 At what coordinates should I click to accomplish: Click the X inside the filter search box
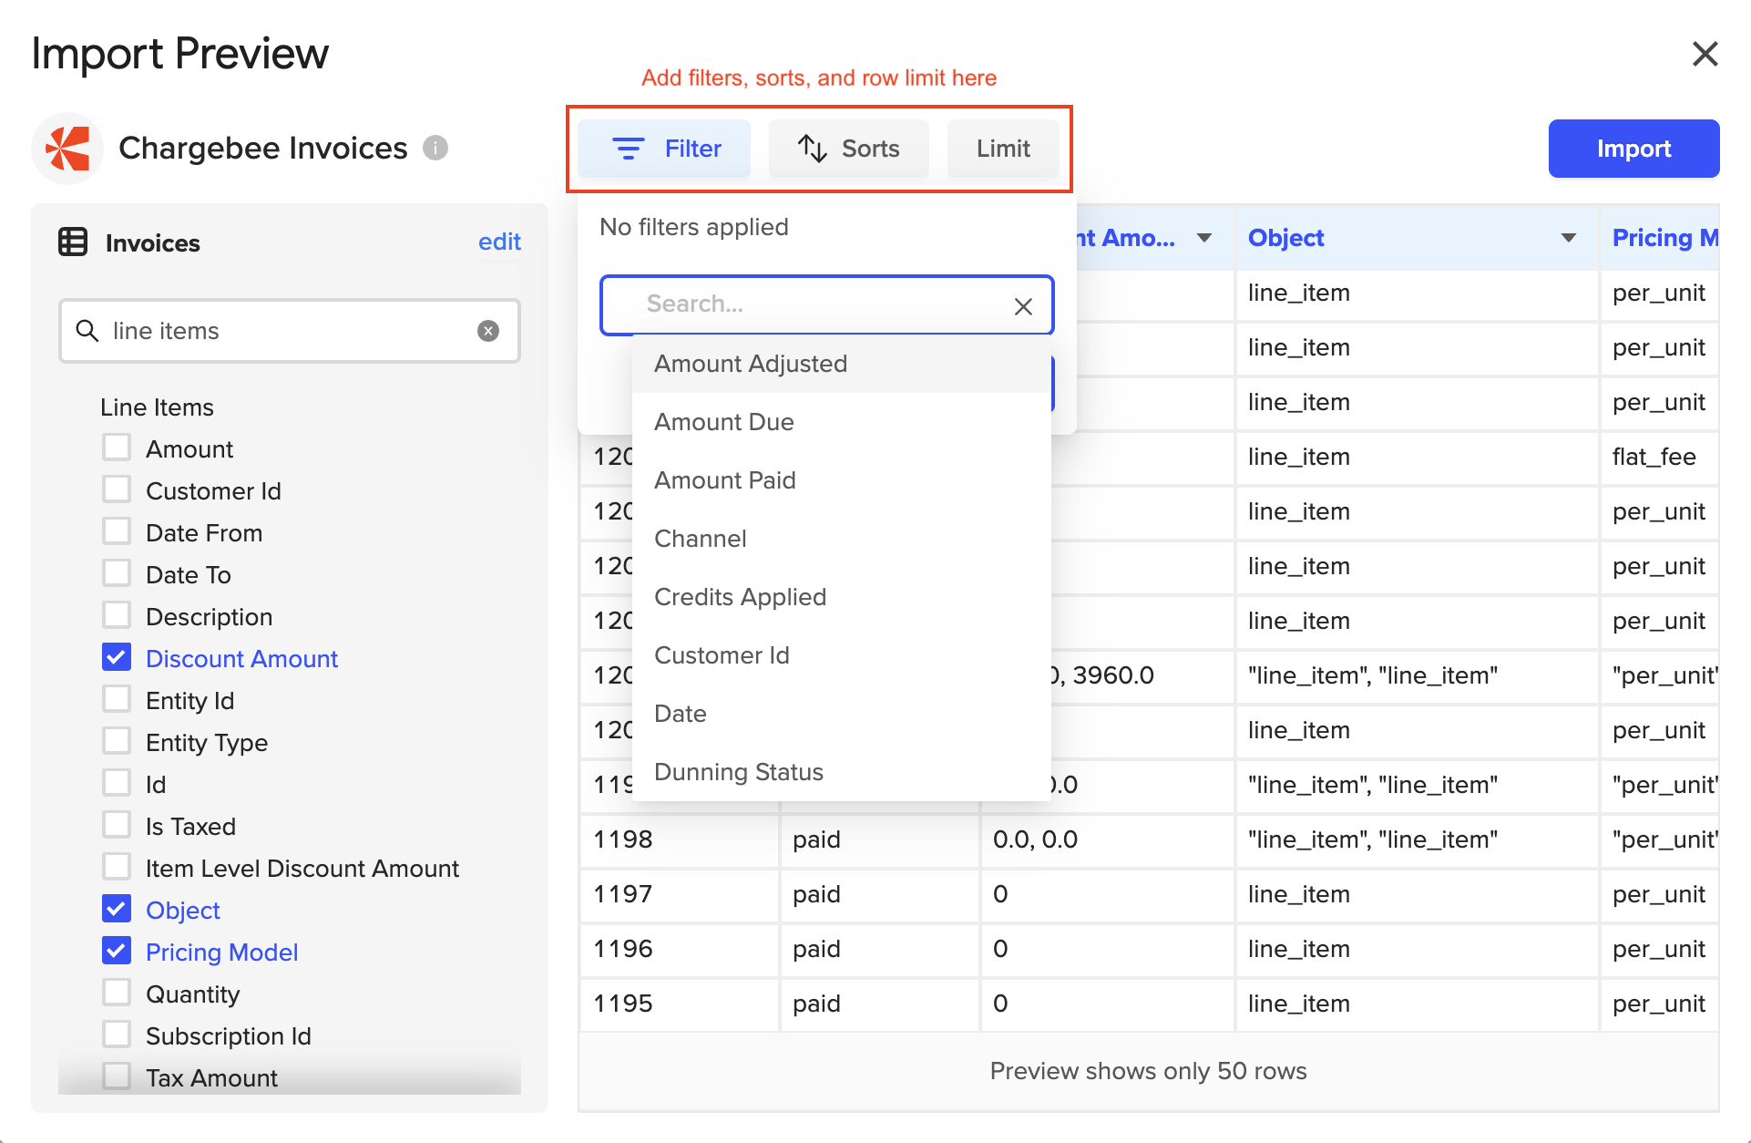point(1023,306)
